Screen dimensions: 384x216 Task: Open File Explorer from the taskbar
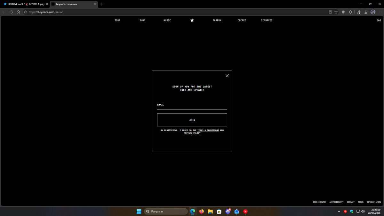(210, 211)
